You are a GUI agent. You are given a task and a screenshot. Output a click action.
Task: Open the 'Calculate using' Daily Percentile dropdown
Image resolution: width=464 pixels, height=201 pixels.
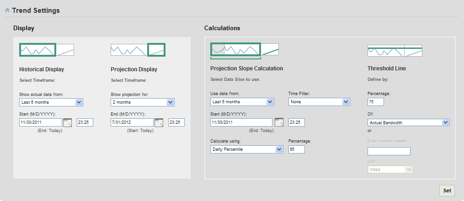tap(246, 149)
